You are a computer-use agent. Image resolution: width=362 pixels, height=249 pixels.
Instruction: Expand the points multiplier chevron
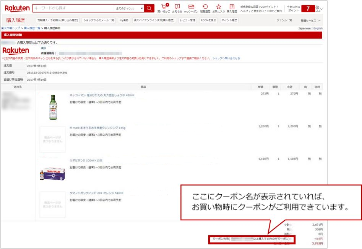click(321, 8)
